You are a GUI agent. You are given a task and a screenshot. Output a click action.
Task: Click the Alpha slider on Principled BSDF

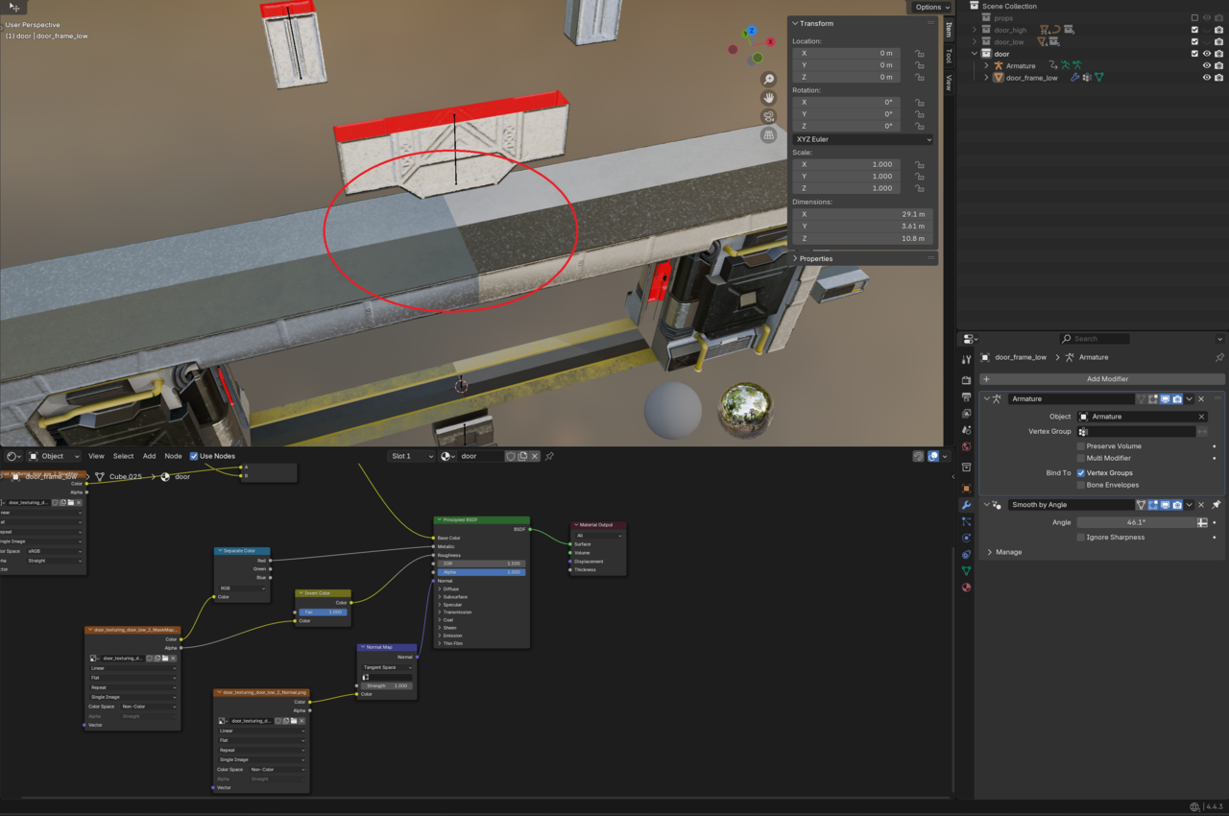pyautogui.click(x=480, y=572)
